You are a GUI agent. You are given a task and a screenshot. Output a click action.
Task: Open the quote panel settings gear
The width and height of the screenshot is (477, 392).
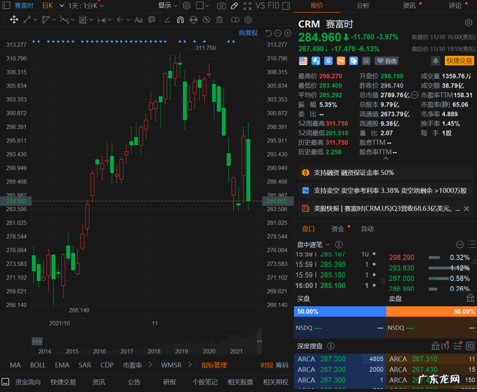469,23
